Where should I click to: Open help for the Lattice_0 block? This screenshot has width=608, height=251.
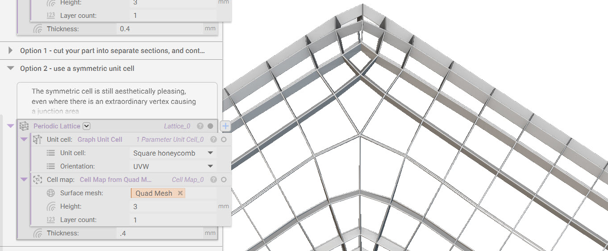pos(200,126)
